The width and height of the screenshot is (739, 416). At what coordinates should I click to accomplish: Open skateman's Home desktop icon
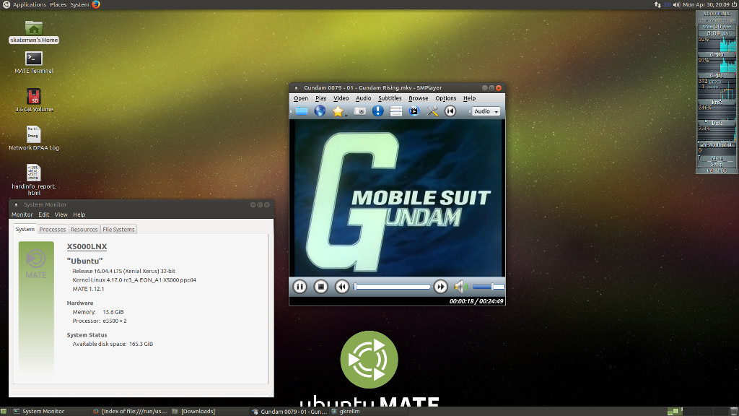(x=33, y=32)
